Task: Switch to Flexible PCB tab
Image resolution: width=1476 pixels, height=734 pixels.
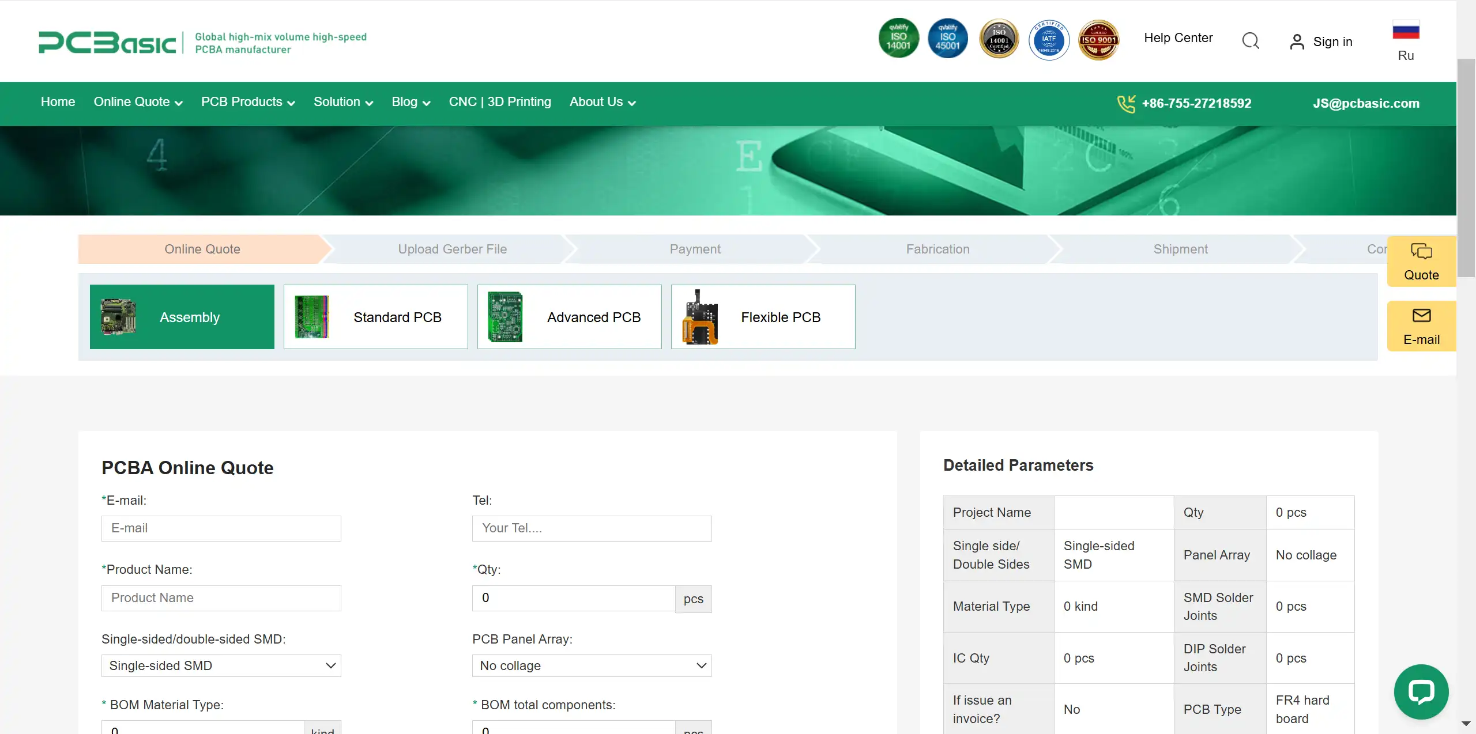Action: point(763,317)
